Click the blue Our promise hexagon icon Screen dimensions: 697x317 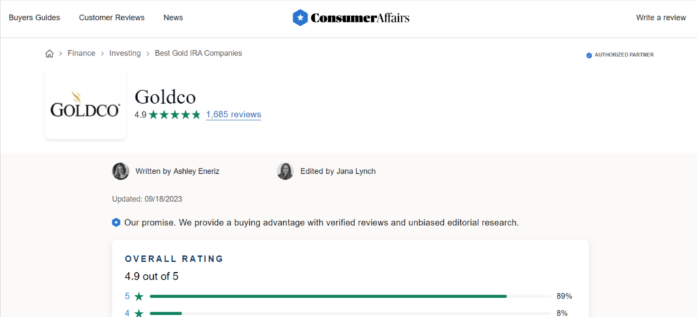tap(116, 223)
